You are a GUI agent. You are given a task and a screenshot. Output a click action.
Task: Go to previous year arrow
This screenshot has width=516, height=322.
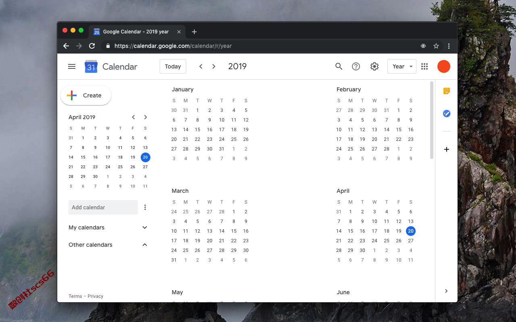(201, 66)
